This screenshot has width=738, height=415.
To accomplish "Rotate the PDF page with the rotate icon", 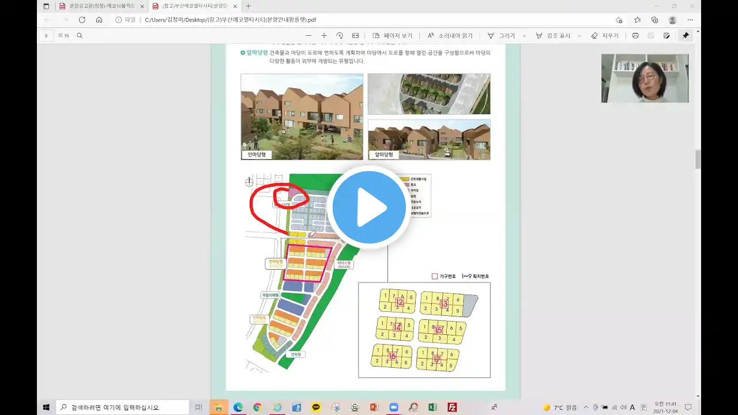I will coord(340,36).
